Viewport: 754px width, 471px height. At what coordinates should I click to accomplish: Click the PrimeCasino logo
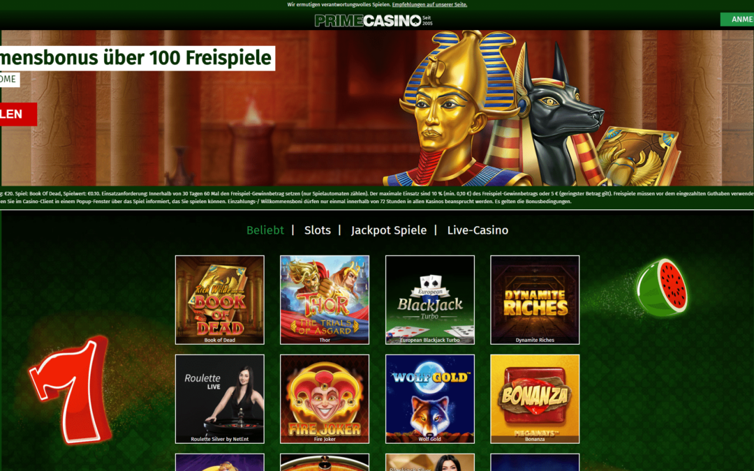pos(374,21)
